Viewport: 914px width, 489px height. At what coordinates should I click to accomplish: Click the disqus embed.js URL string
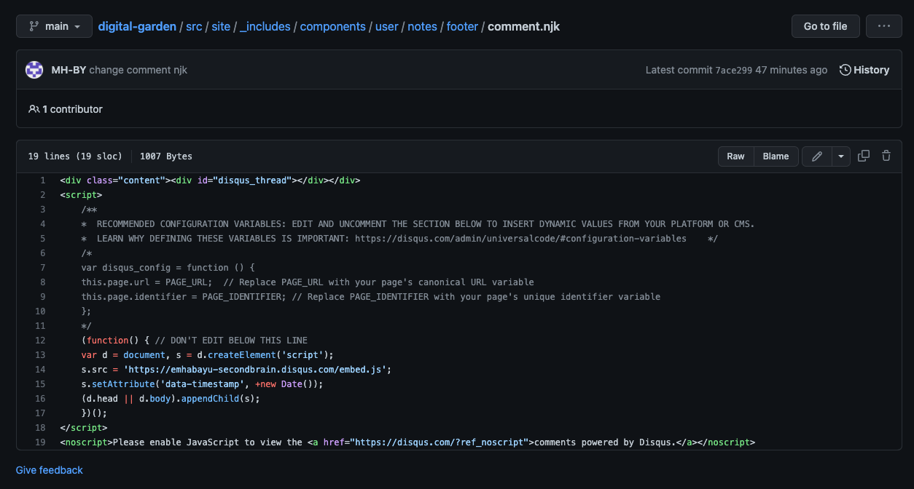click(255, 370)
